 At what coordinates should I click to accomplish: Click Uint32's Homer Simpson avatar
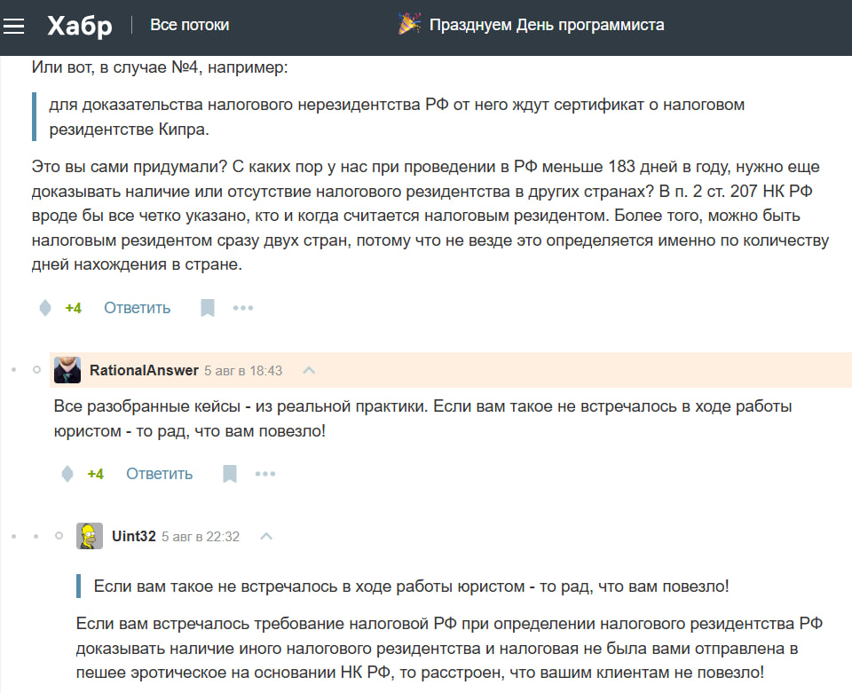point(88,536)
